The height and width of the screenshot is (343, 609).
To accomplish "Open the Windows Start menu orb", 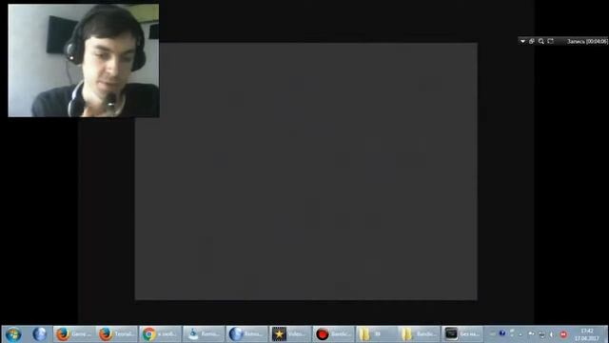I will pyautogui.click(x=13, y=334).
